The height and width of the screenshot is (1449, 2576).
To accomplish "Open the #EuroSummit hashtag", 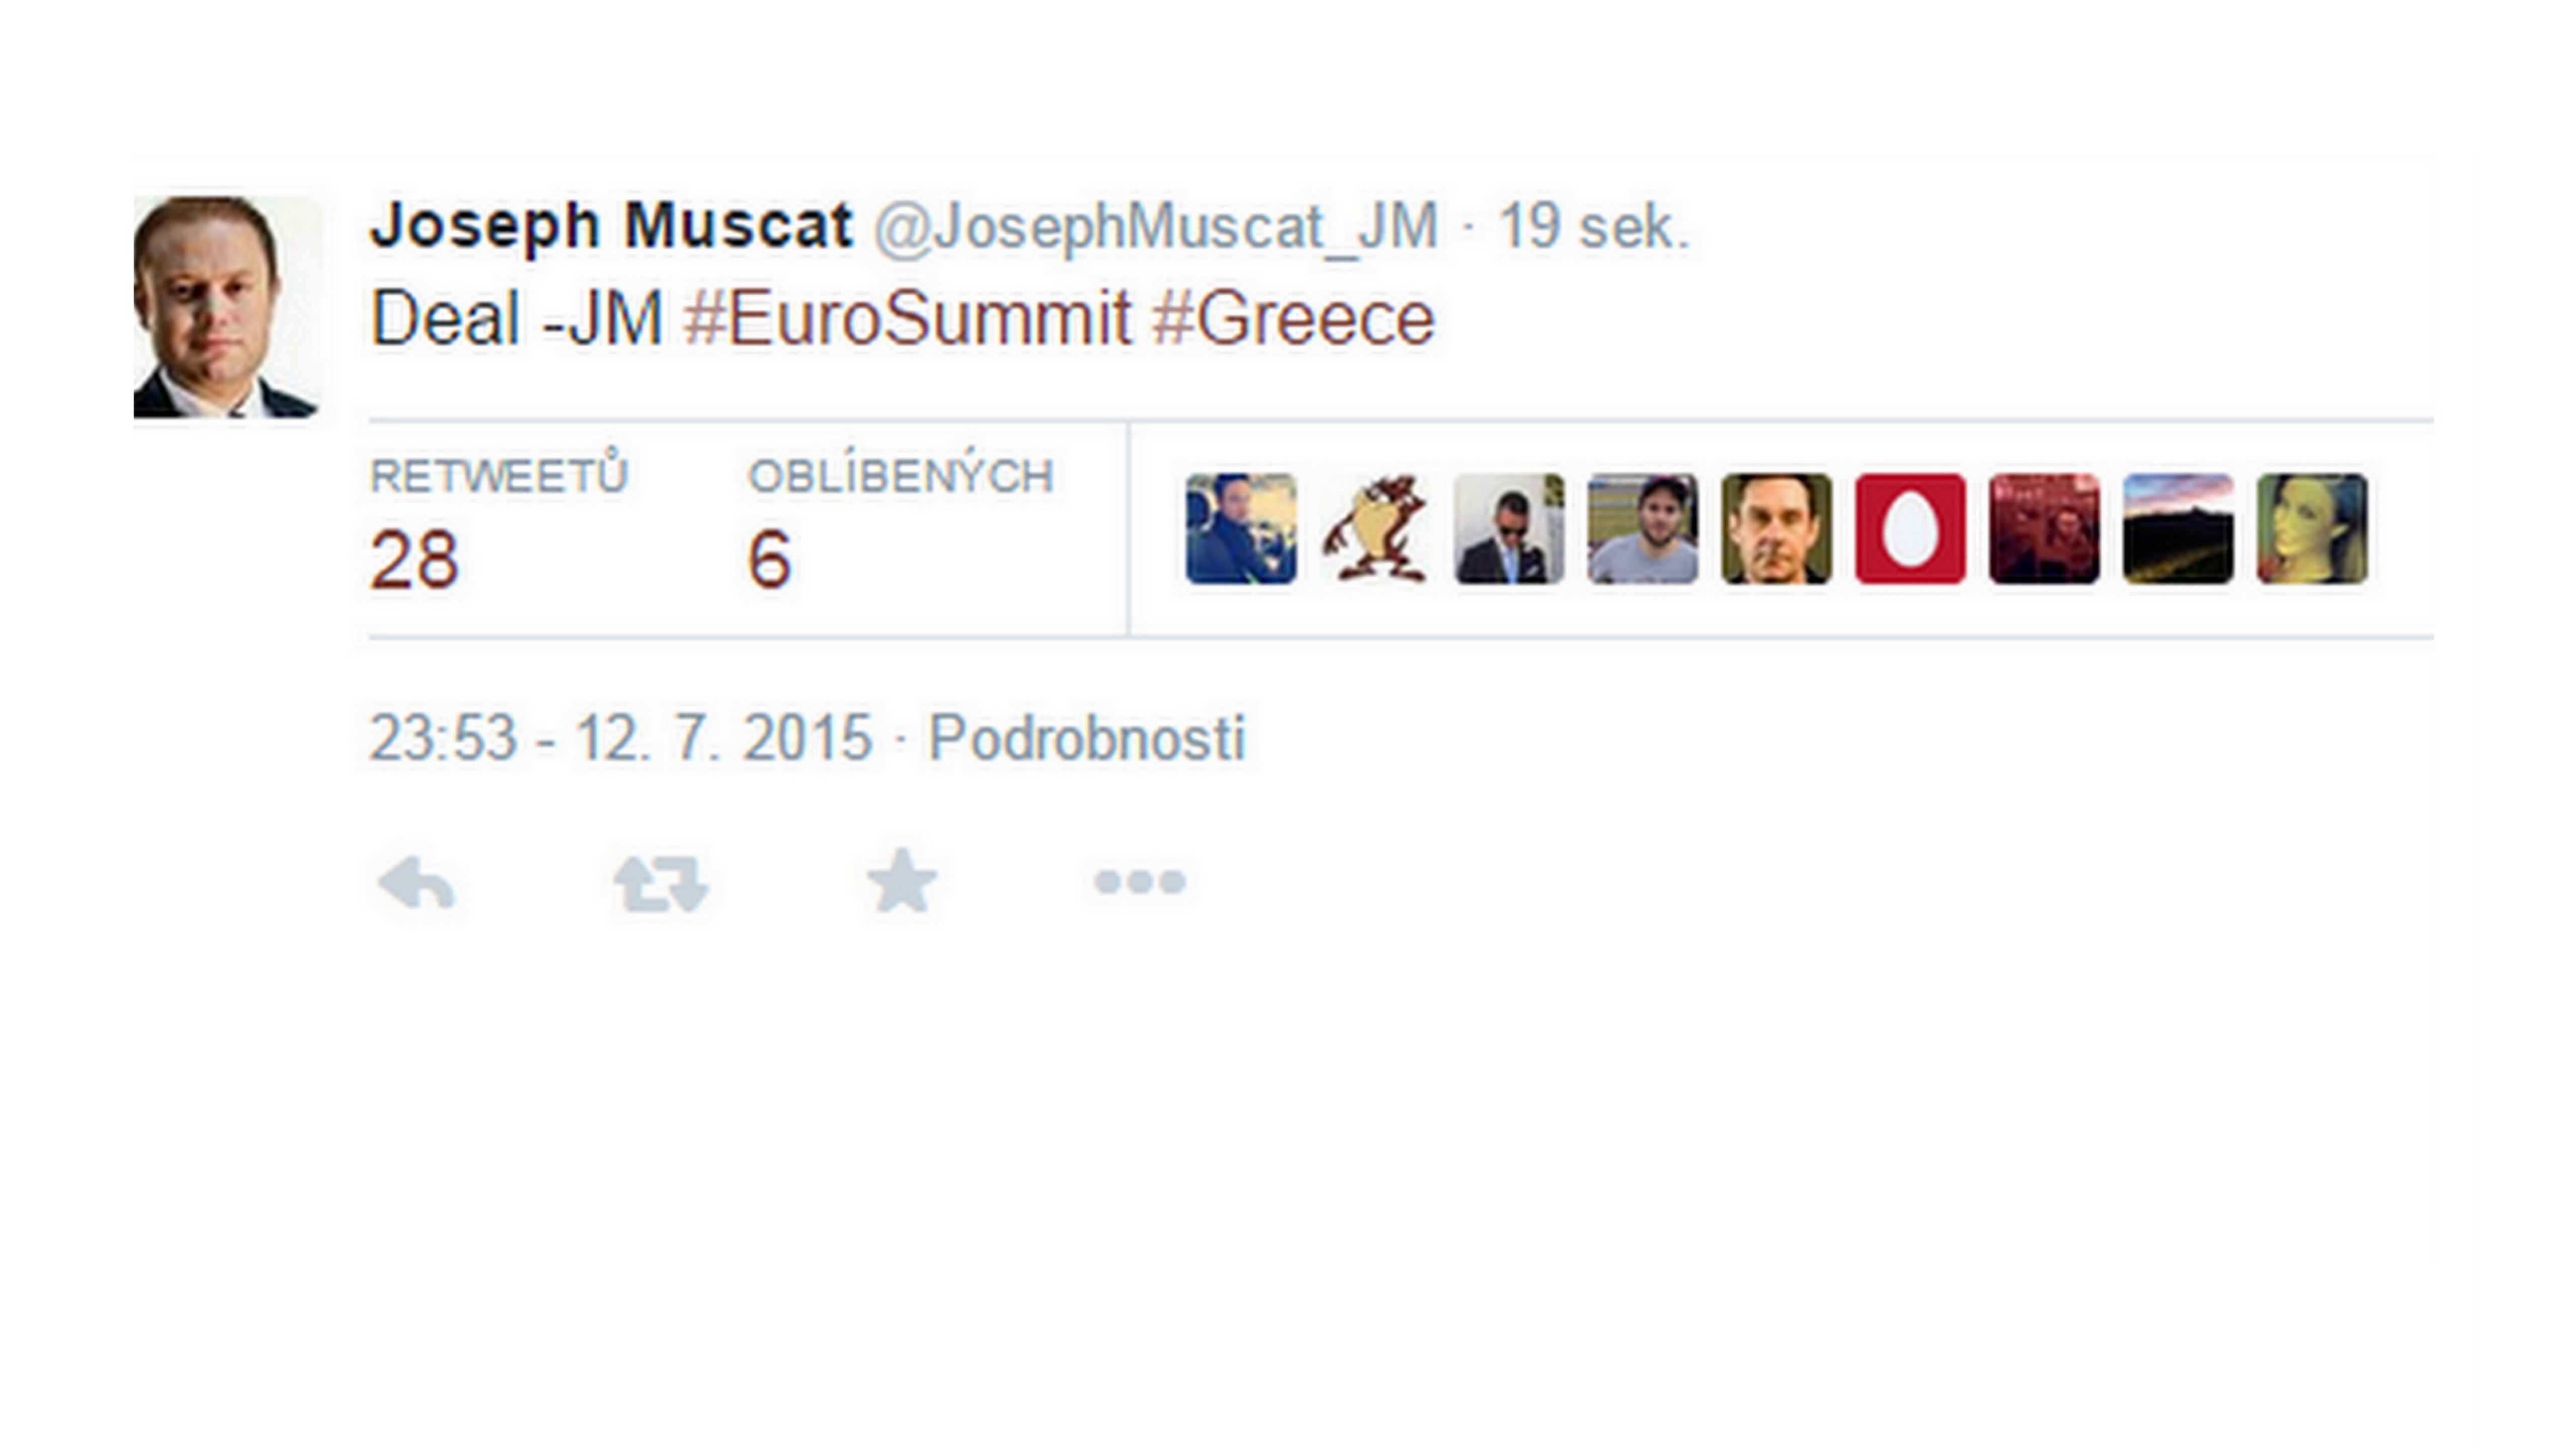I will (907, 319).
